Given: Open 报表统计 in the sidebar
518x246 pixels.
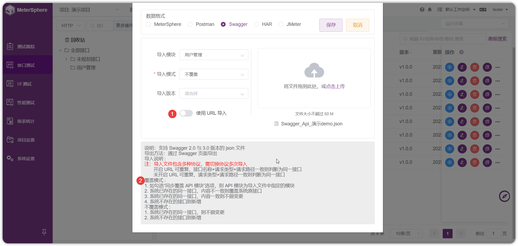Looking at the screenshot, I should 28,121.
